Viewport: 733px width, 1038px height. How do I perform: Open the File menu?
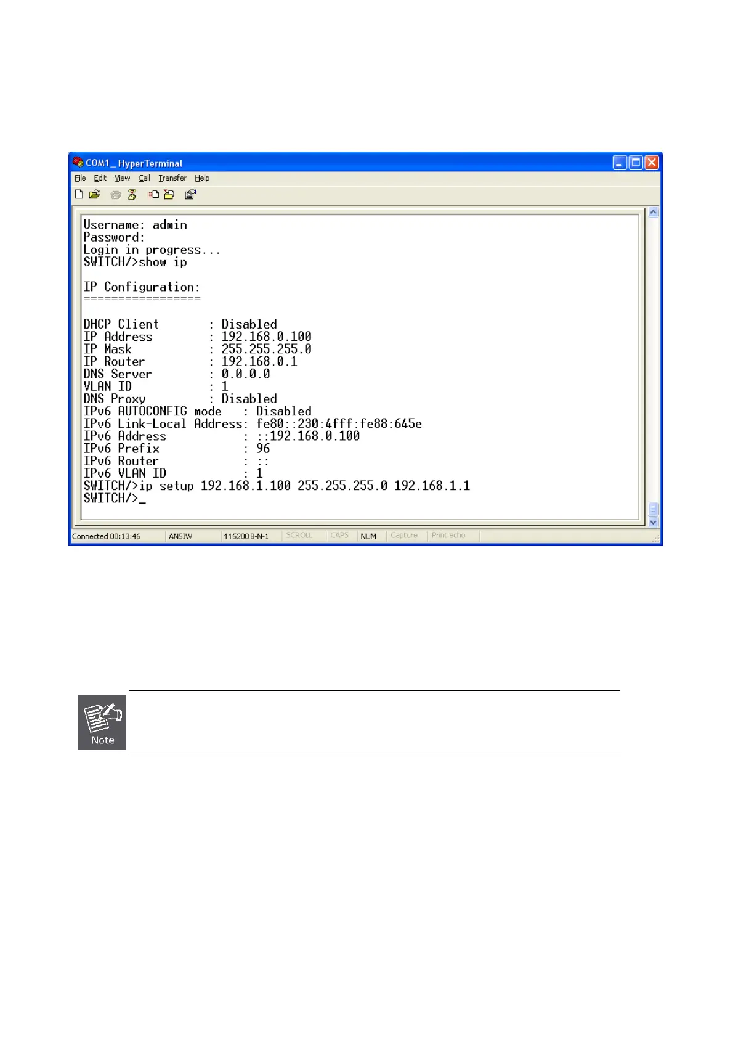(80, 178)
